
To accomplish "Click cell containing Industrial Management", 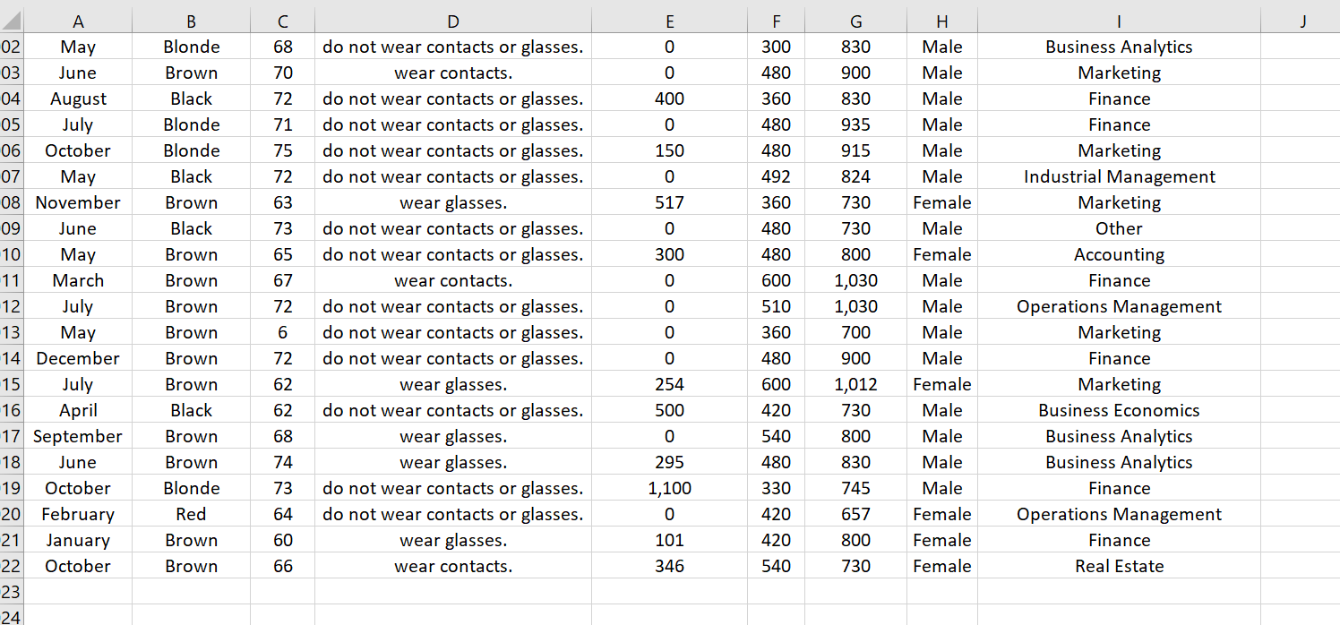I will pos(1119,176).
